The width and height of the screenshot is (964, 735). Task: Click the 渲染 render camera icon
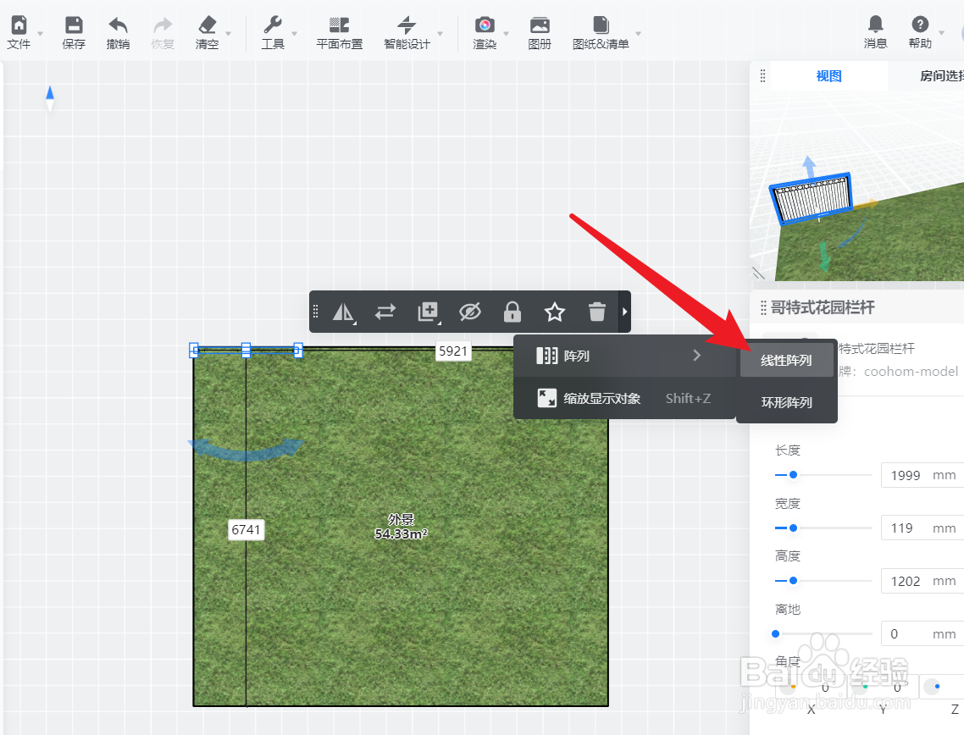[485, 25]
